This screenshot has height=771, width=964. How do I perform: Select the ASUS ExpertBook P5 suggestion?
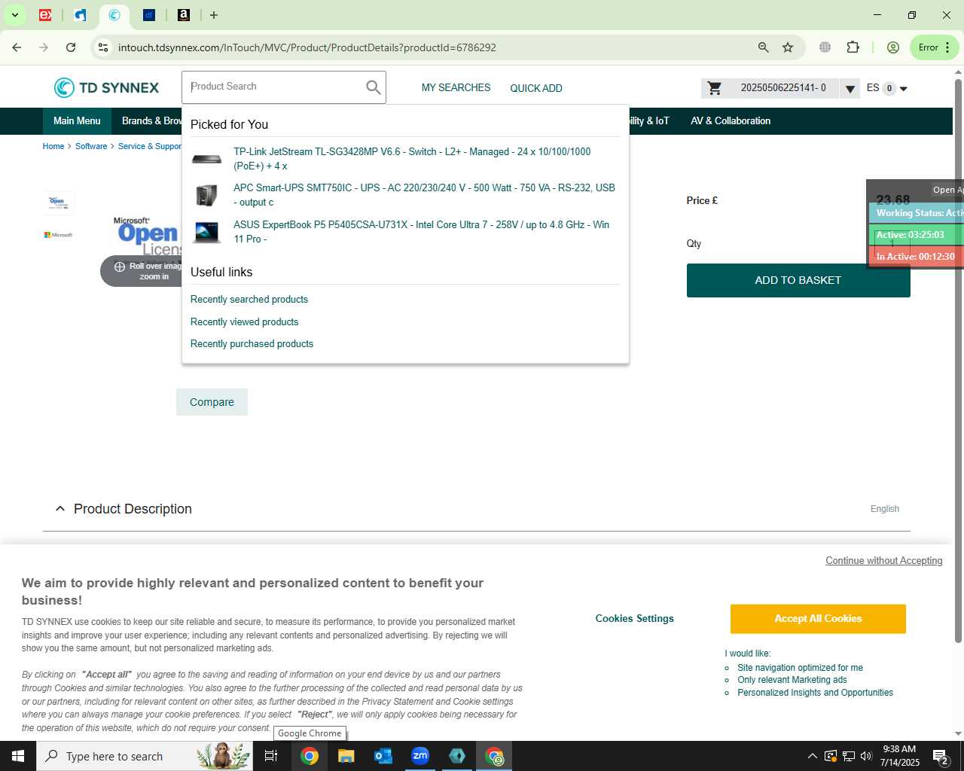click(421, 232)
